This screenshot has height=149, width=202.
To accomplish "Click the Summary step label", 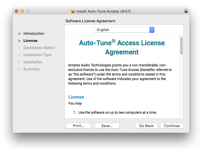I will pyautogui.click(x=31, y=69).
